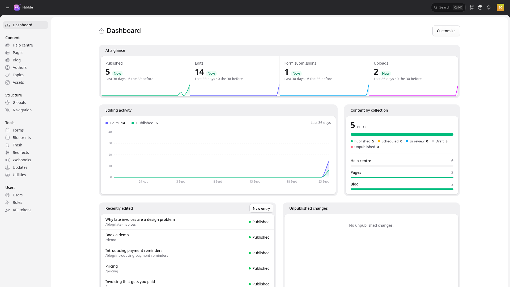The height and width of the screenshot is (287, 510).
Task: Click the 23 Sept axis label
Action: [x=324, y=182]
